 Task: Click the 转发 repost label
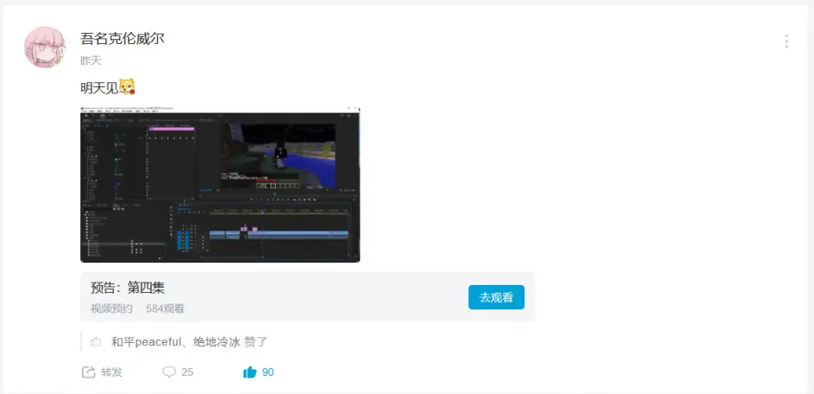[x=111, y=372]
